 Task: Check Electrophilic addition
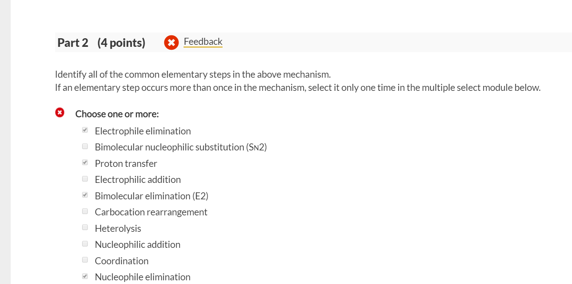(x=85, y=178)
